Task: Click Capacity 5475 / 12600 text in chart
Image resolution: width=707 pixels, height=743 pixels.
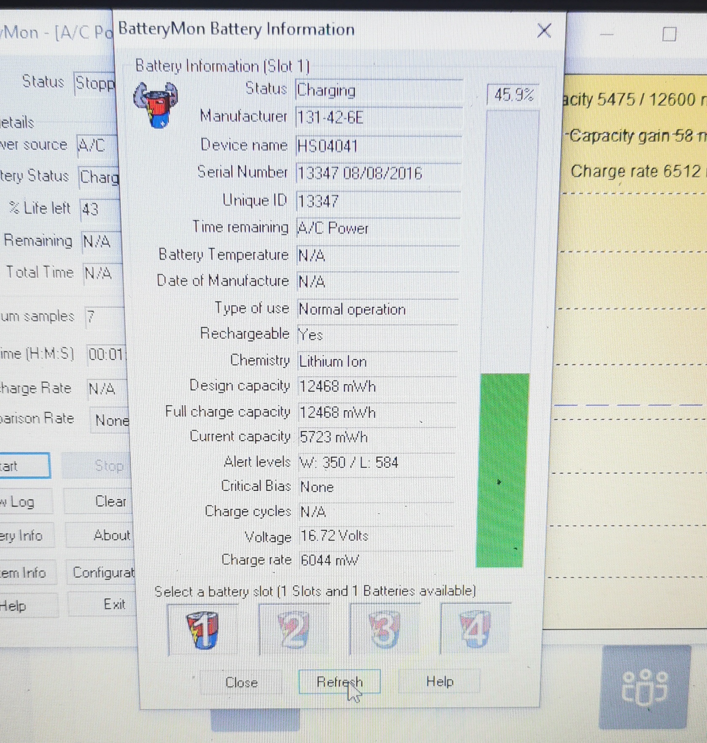Action: coord(635,100)
